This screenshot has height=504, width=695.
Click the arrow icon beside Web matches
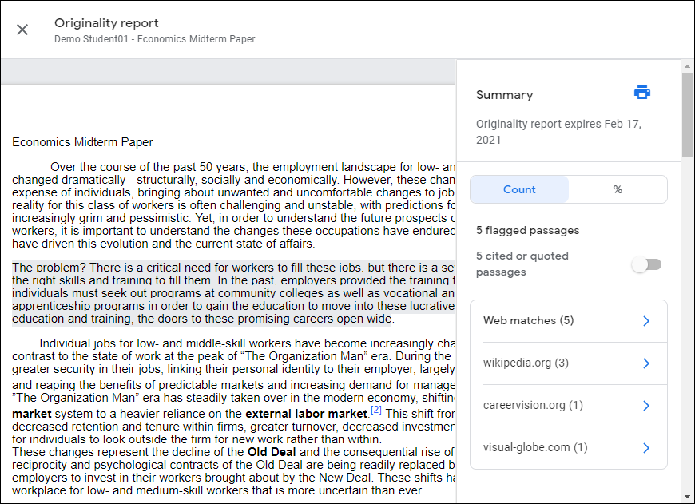646,320
